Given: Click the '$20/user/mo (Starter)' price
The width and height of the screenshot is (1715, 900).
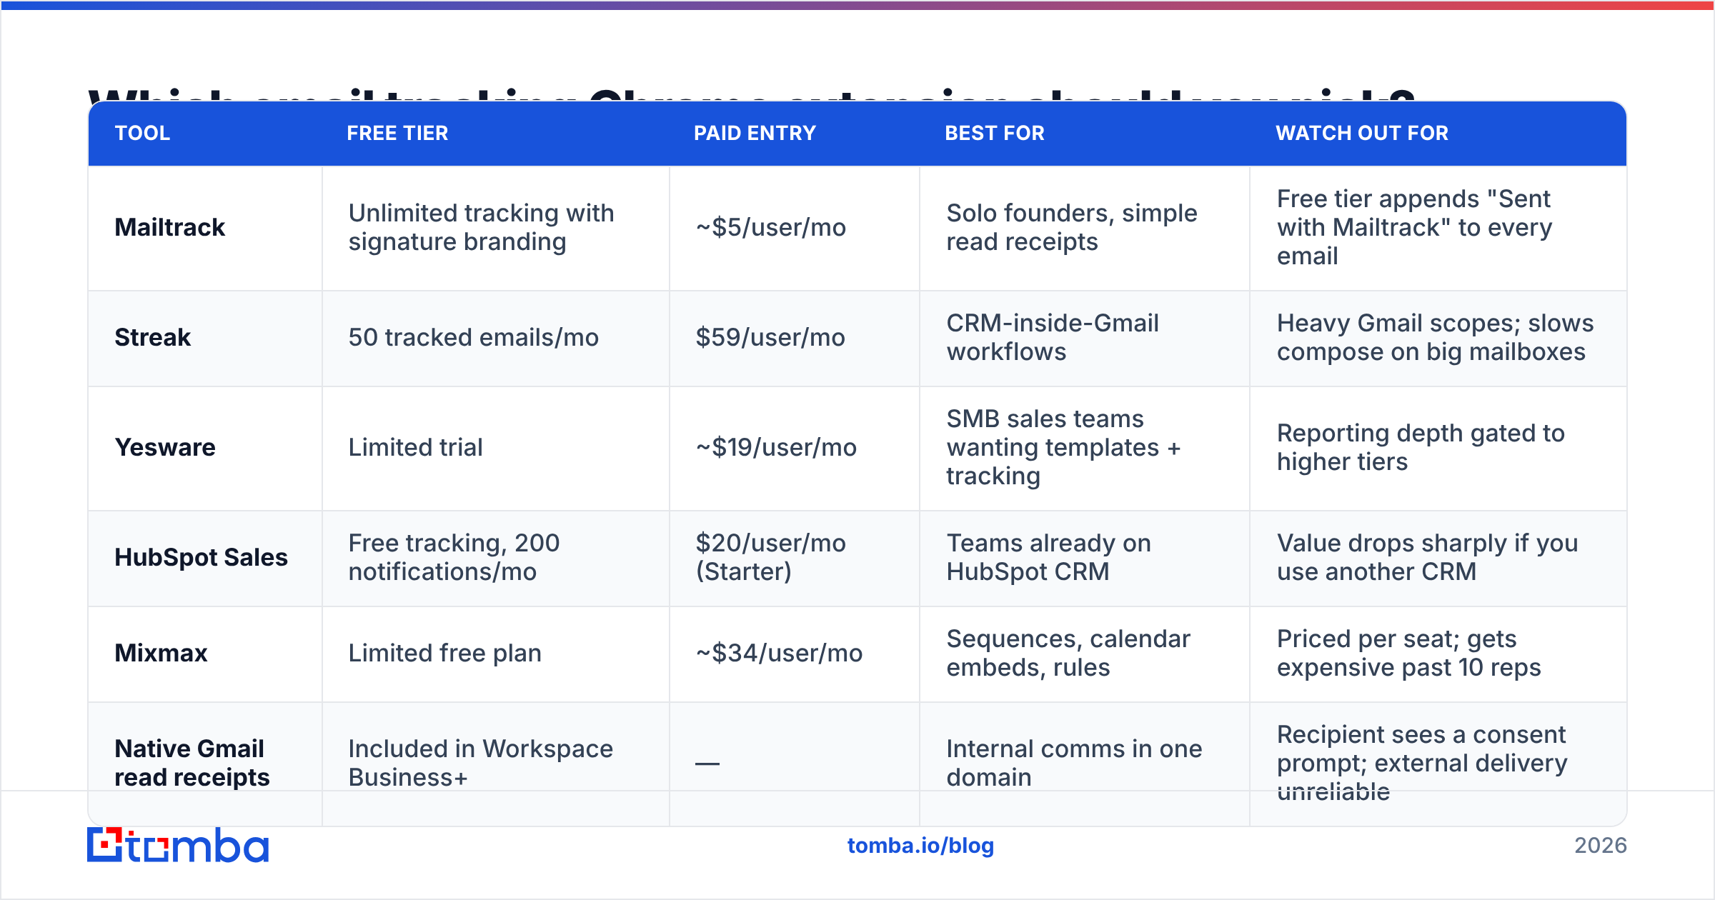Looking at the screenshot, I should 771,557.
